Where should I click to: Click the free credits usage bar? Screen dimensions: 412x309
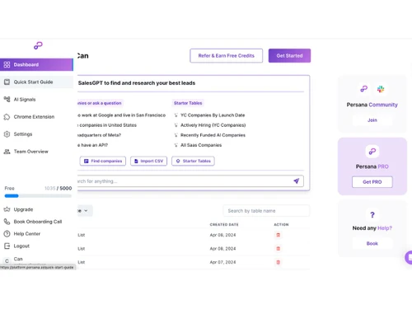click(38, 196)
